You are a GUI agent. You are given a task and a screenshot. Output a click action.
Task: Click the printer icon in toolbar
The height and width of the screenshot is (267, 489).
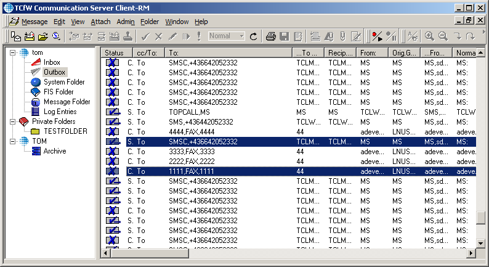(x=270, y=36)
